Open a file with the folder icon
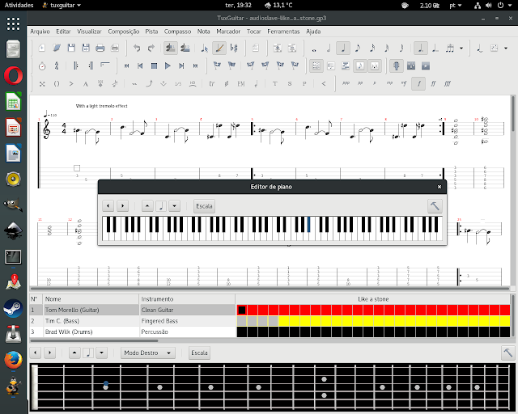This screenshot has width=518, height=414. click(57, 49)
